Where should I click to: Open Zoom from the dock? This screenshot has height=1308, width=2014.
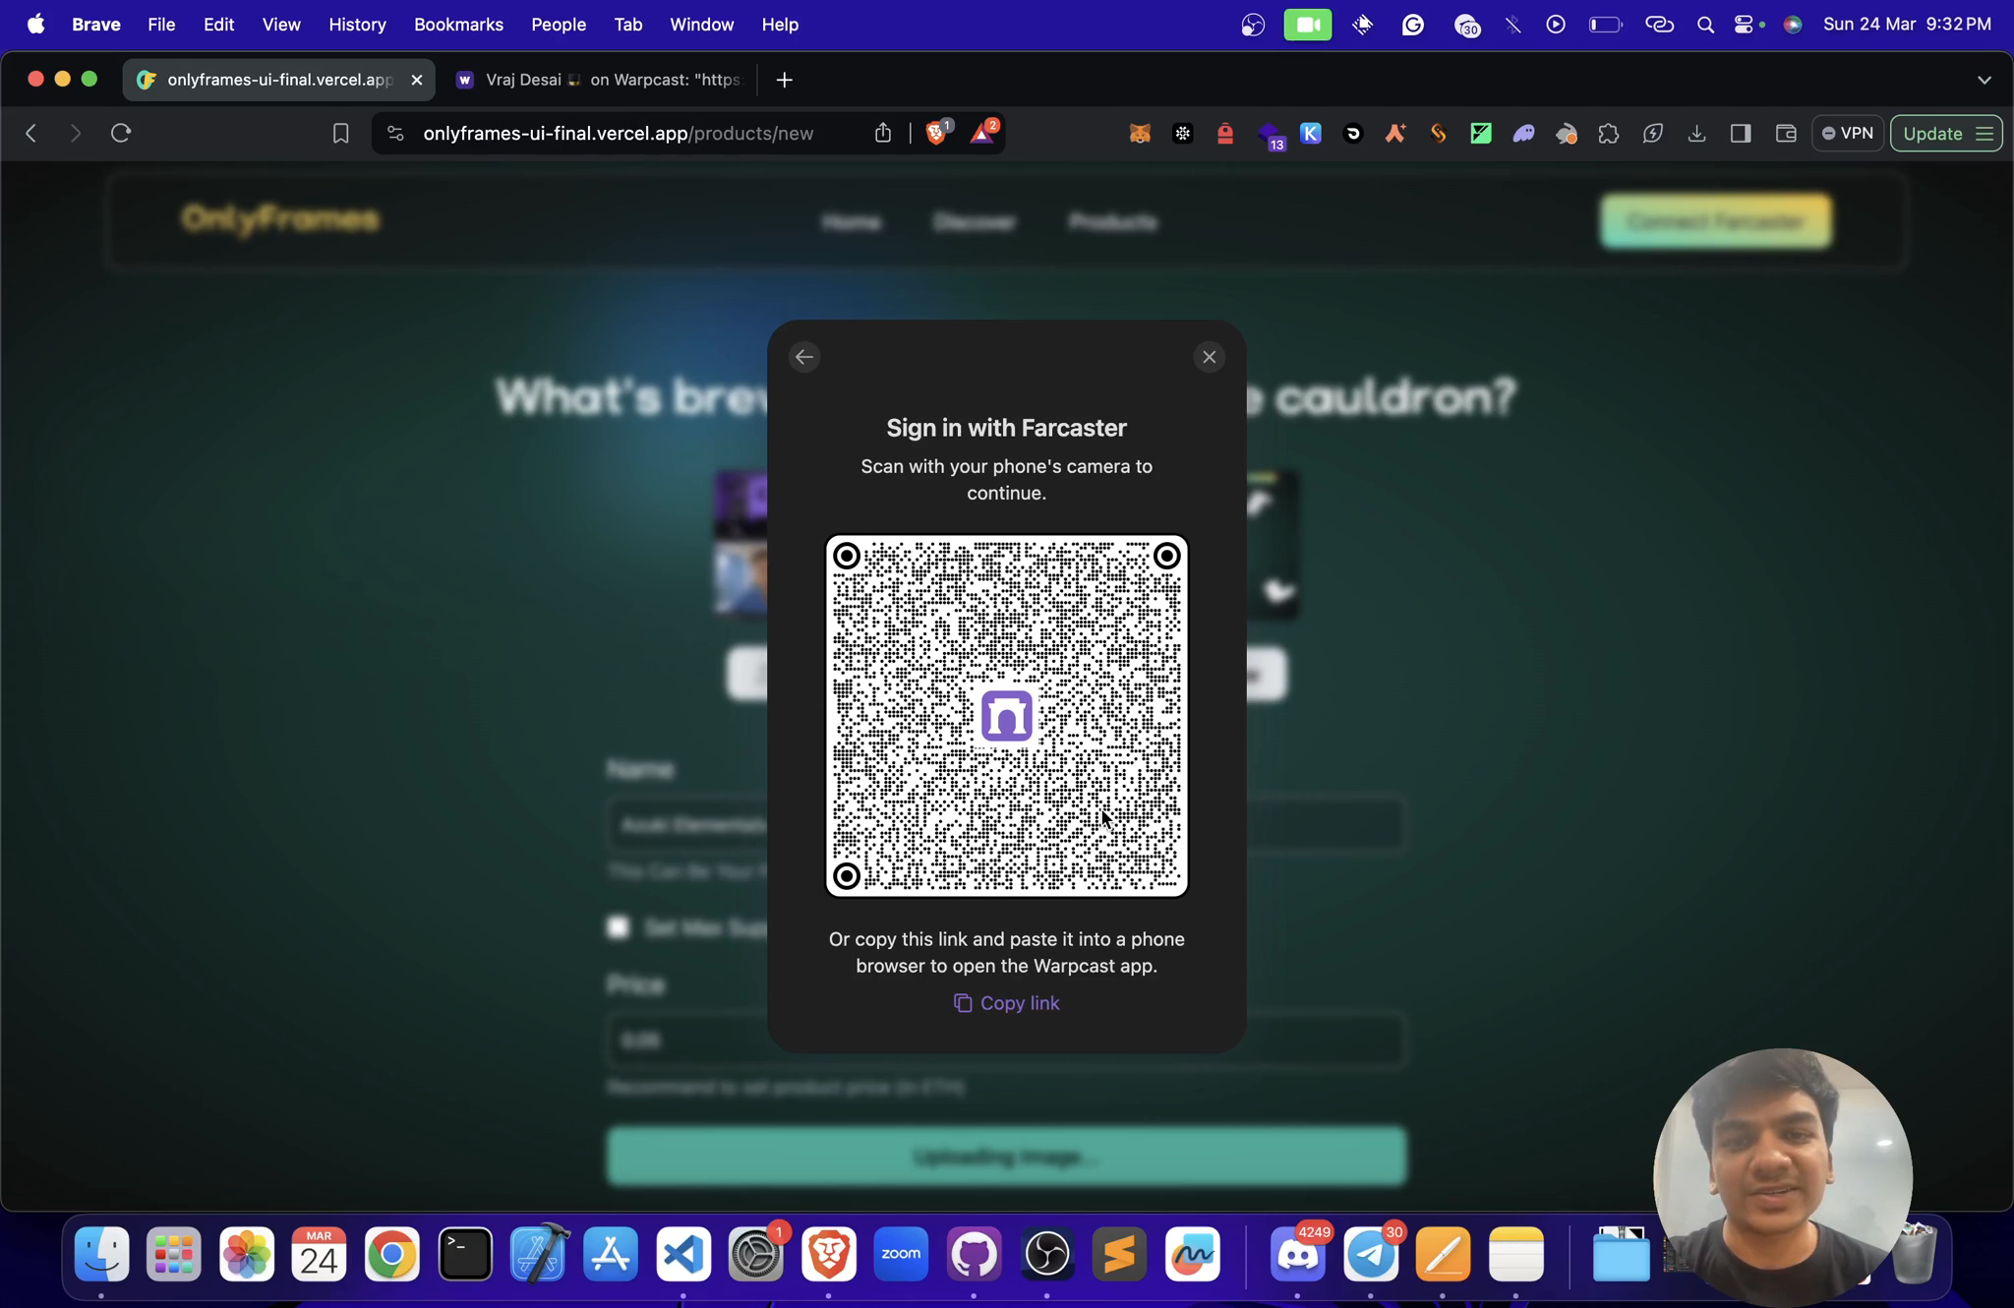point(902,1254)
